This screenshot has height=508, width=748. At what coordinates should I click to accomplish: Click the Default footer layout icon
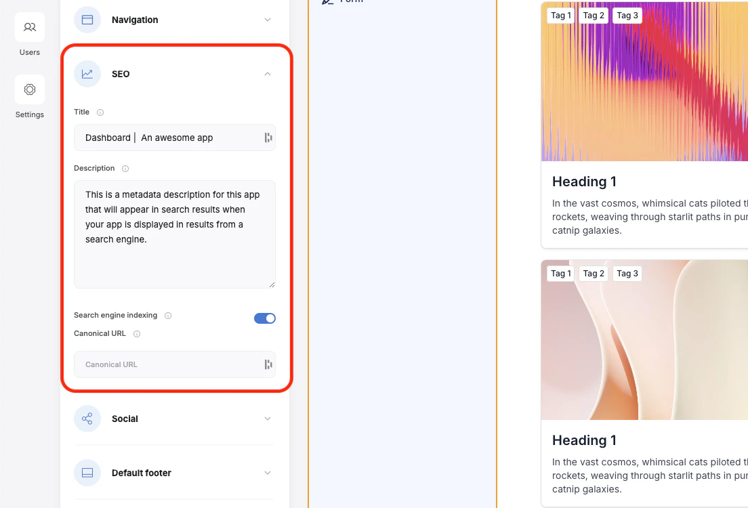pyautogui.click(x=87, y=473)
